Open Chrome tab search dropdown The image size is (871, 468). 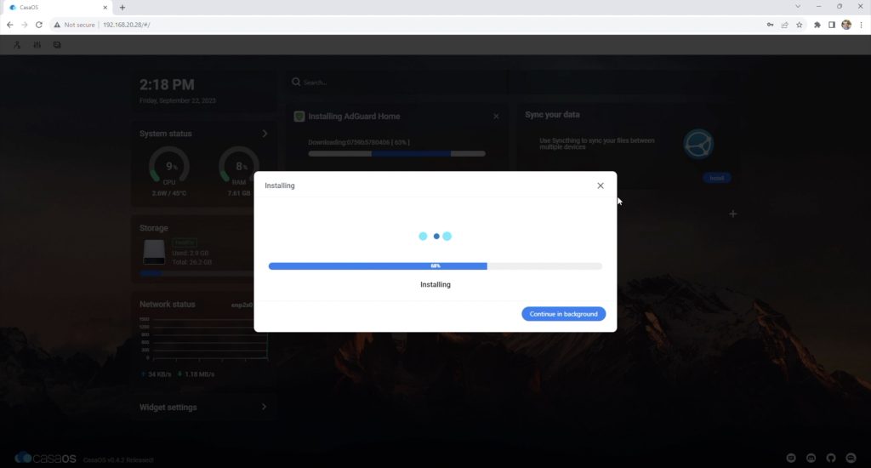(x=796, y=7)
